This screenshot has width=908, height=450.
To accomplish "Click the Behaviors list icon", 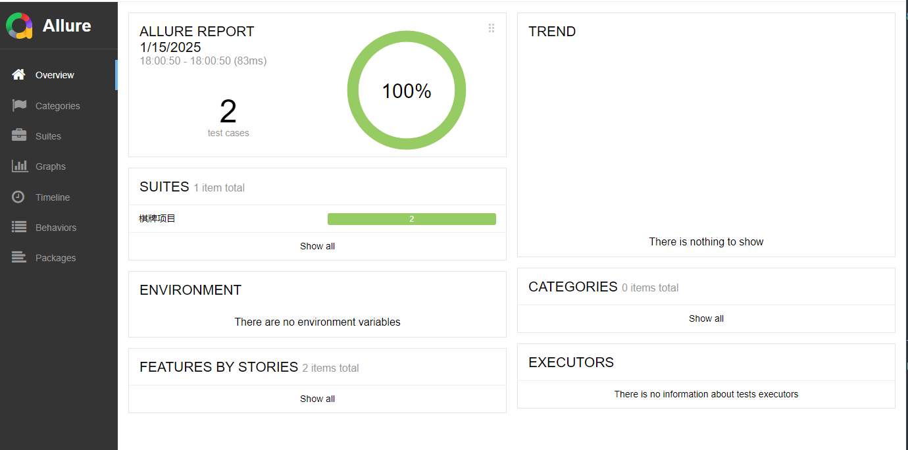I will click(19, 227).
